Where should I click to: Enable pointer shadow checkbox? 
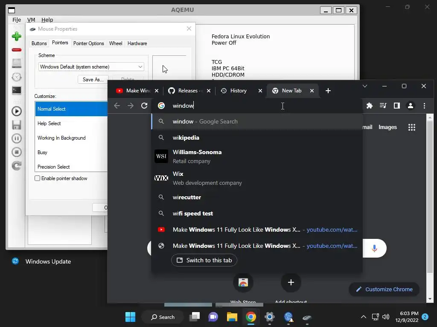38,178
